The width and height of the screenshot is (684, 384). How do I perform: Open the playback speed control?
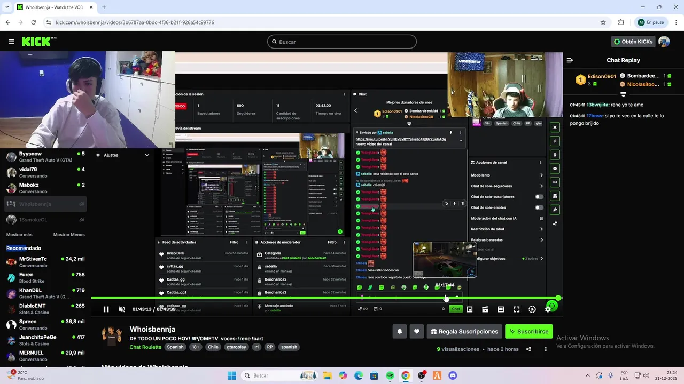point(532,309)
